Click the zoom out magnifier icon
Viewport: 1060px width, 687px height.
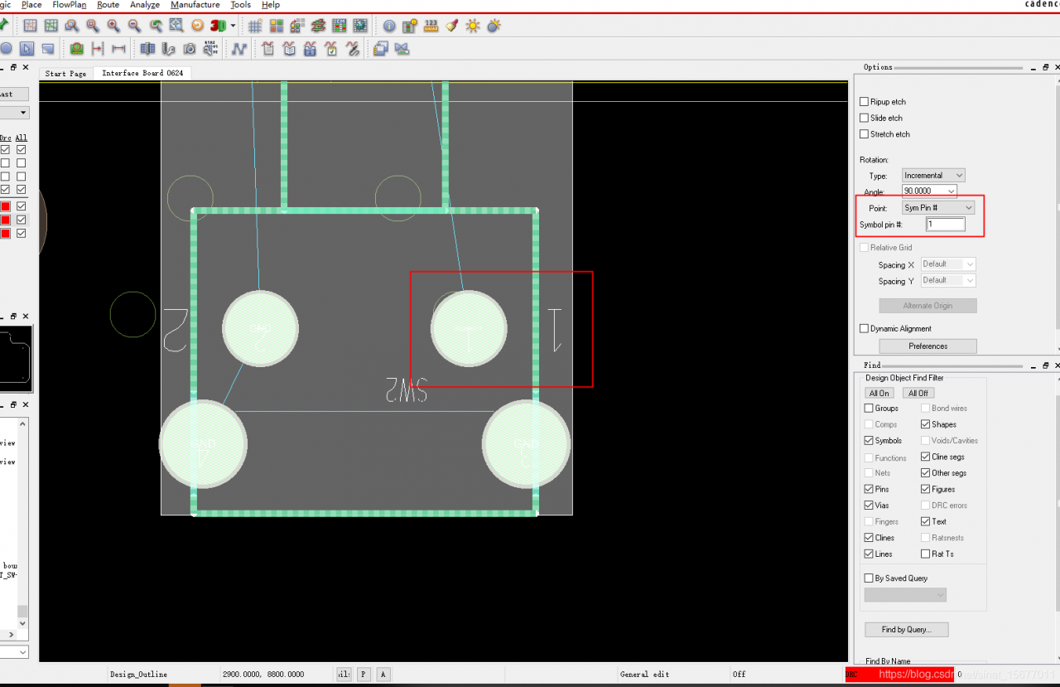pyautogui.click(x=134, y=26)
